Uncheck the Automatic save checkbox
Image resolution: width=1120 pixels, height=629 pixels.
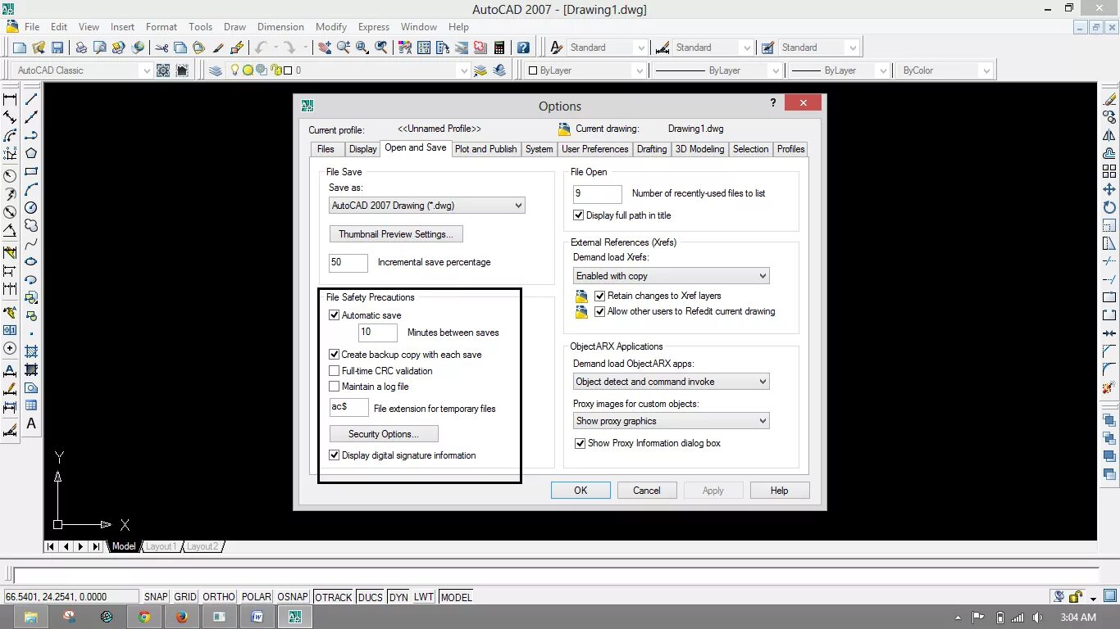click(334, 315)
